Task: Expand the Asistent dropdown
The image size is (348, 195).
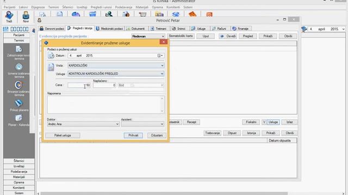Action: (162, 124)
